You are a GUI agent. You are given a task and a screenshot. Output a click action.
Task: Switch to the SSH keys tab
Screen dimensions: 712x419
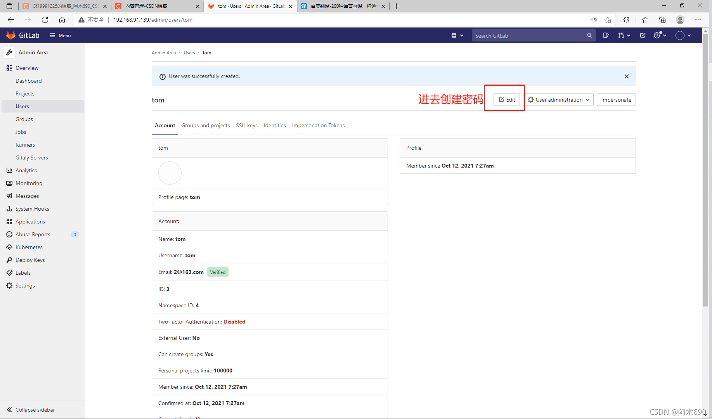coord(247,125)
